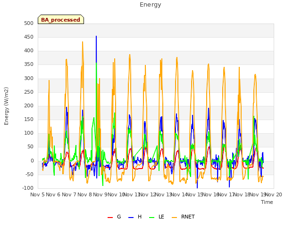Click the 450 y-axis tick label

(x=29, y=37)
